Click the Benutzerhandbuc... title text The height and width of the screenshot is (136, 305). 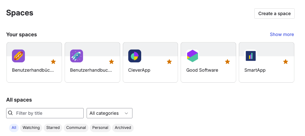click(x=91, y=70)
